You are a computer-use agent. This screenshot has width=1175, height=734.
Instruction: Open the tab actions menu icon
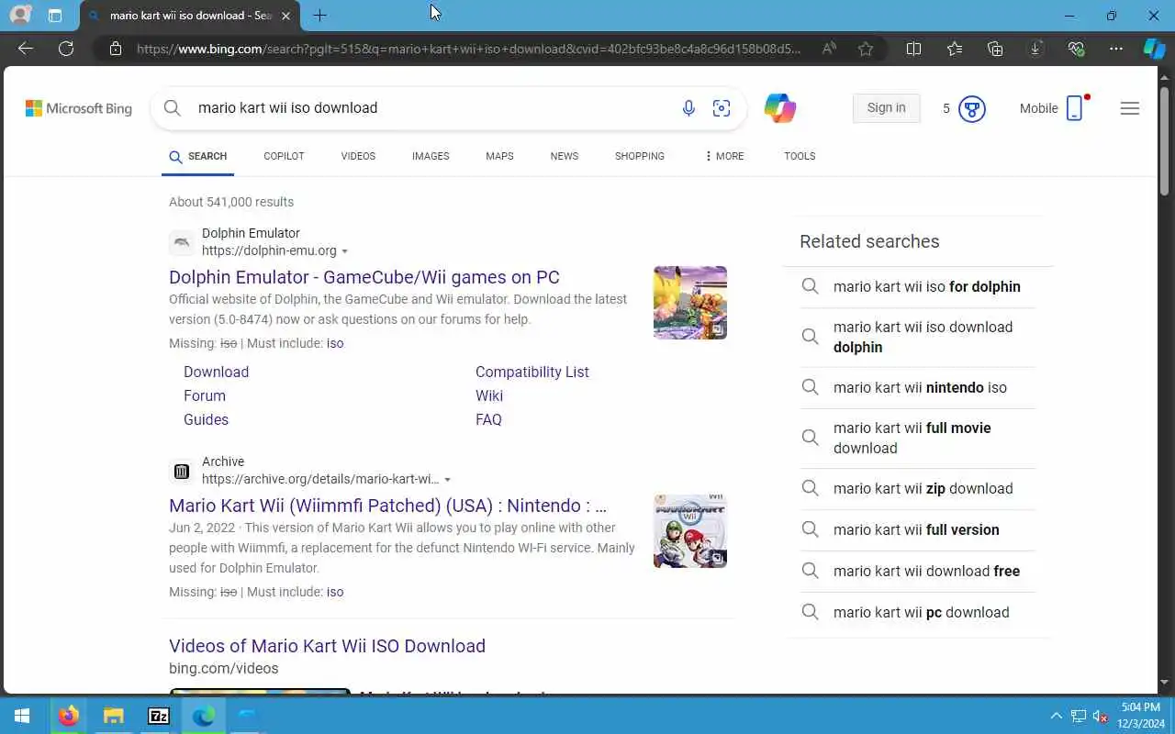pos(55,16)
